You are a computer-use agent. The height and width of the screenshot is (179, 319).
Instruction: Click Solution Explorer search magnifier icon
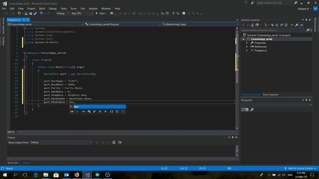pos(308,30)
